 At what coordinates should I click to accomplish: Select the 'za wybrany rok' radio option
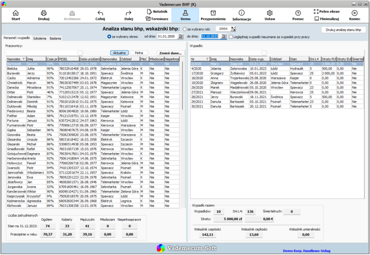tap(185, 29)
